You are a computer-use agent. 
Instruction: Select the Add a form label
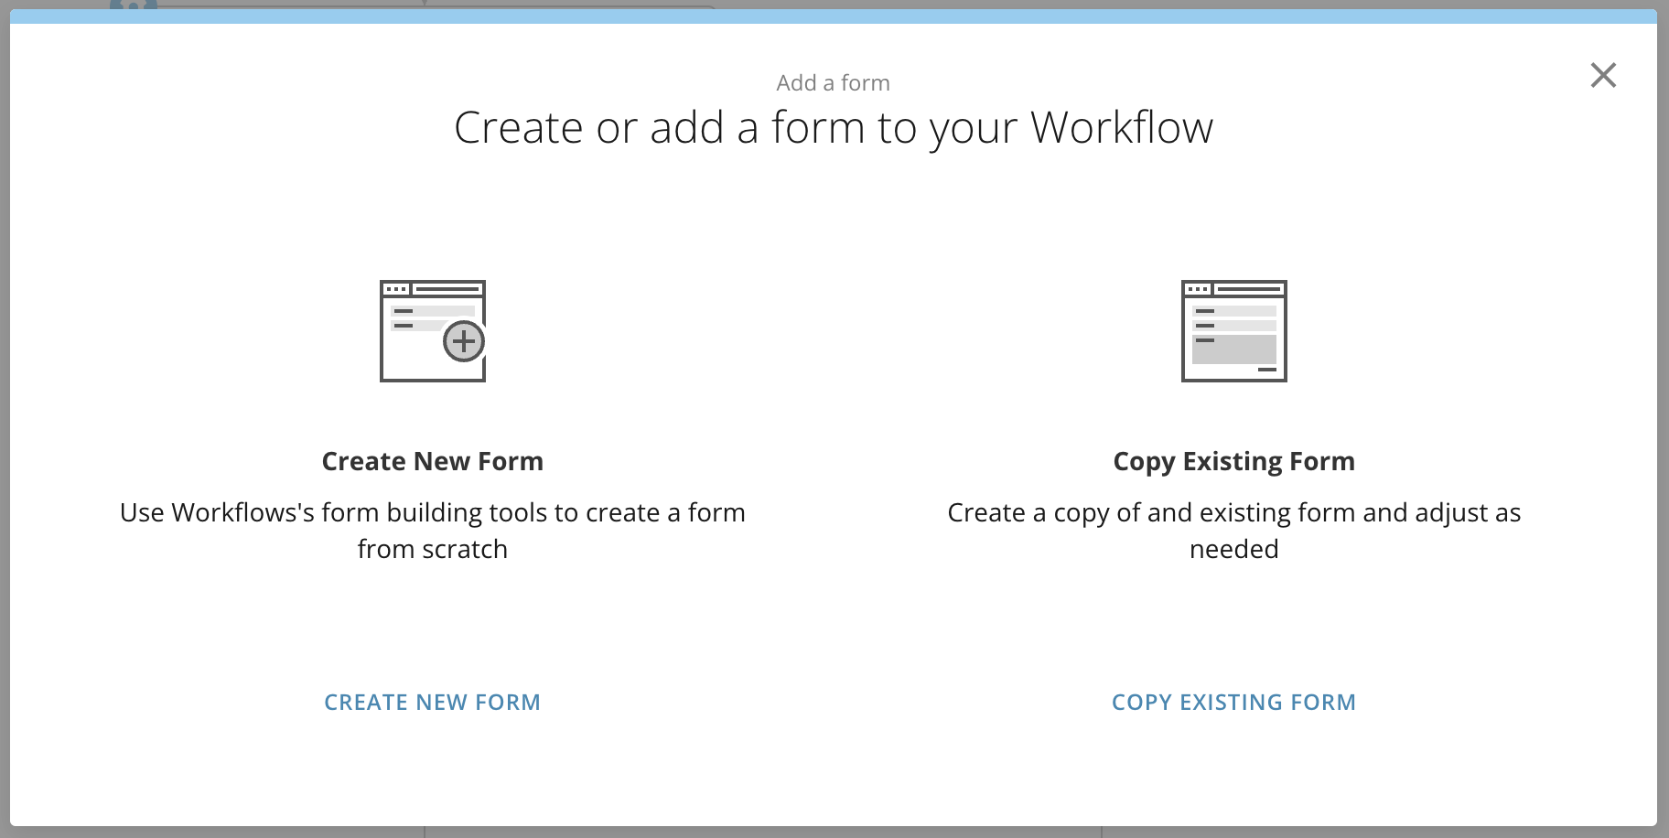834,82
